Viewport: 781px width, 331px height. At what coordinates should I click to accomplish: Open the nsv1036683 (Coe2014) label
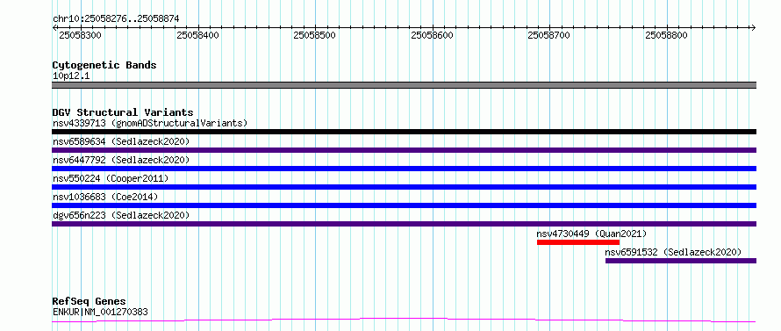point(105,197)
